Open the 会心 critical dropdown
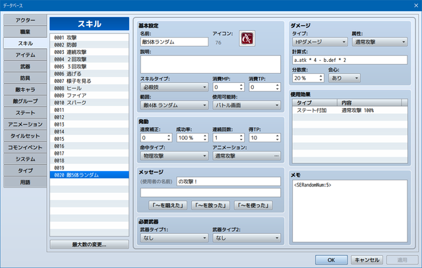Screen dimensions: 422x268 point(344,78)
